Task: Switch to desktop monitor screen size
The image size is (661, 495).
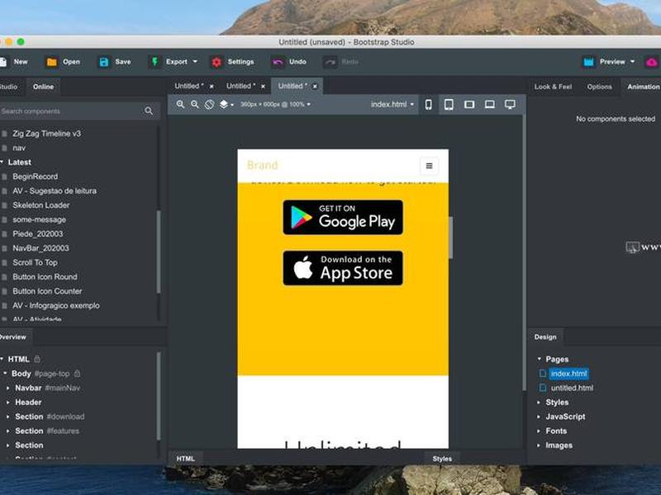Action: pyautogui.click(x=510, y=105)
